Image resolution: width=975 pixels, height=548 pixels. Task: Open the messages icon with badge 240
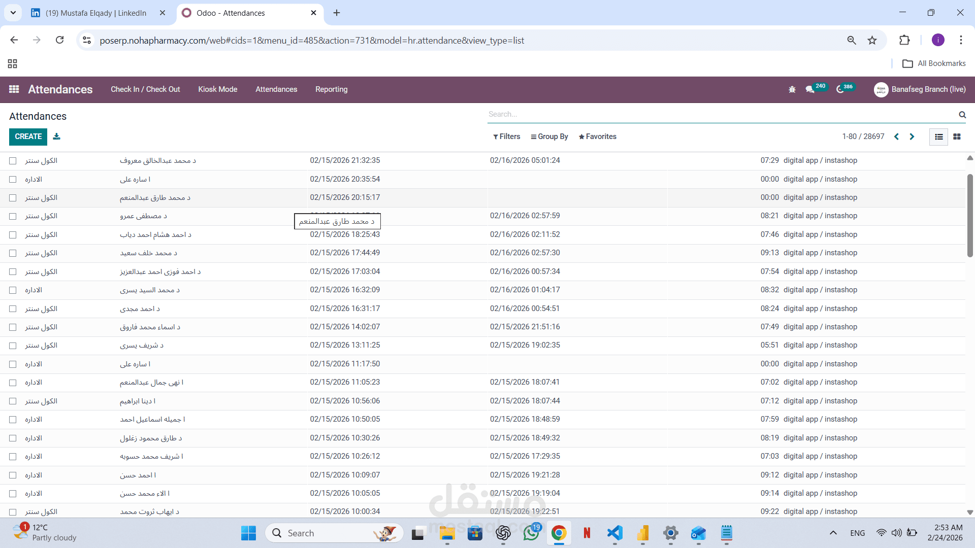[810, 89]
